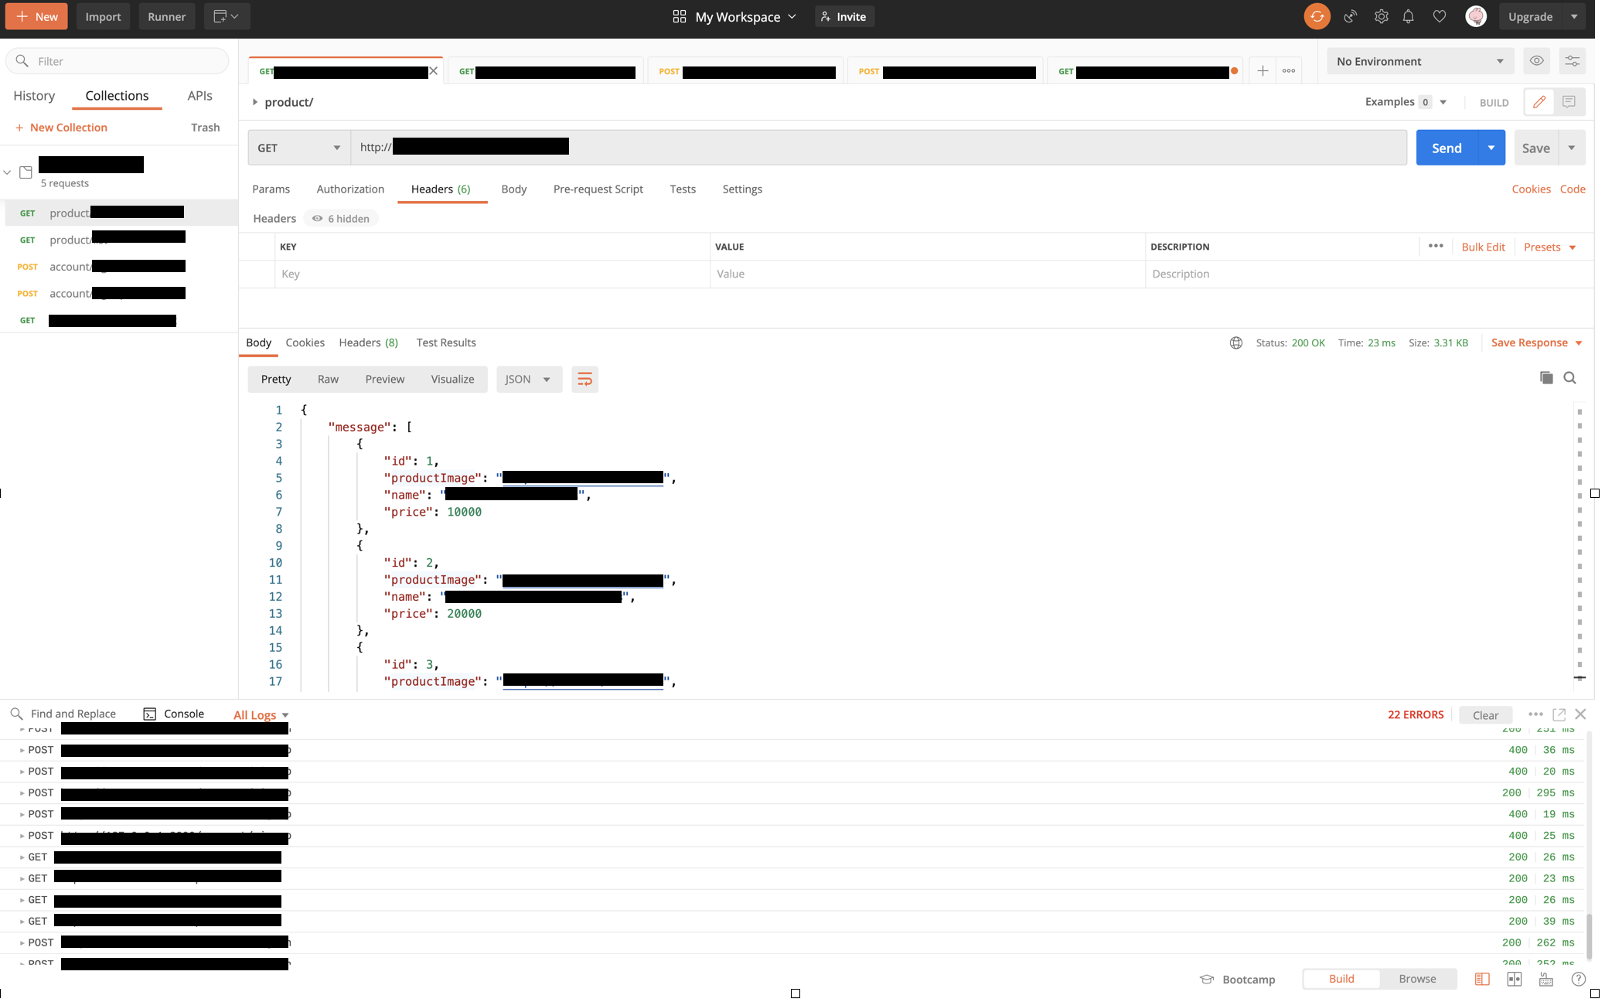1605x1002 pixels.
Task: Open the JSON format dropdown
Action: point(529,379)
